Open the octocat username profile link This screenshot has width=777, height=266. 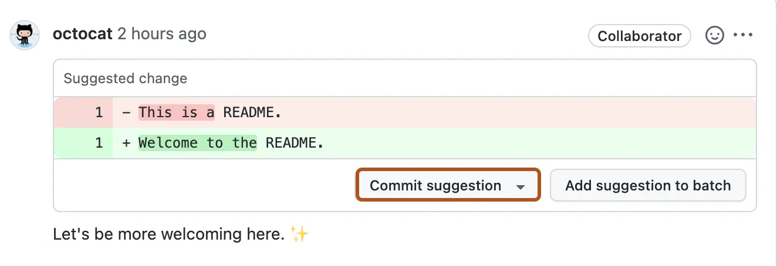click(x=82, y=34)
